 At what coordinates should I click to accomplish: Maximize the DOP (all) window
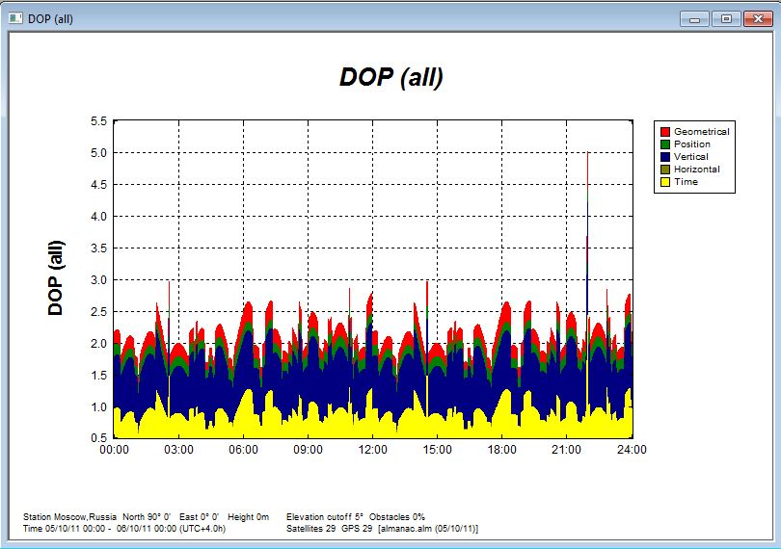[x=726, y=18]
